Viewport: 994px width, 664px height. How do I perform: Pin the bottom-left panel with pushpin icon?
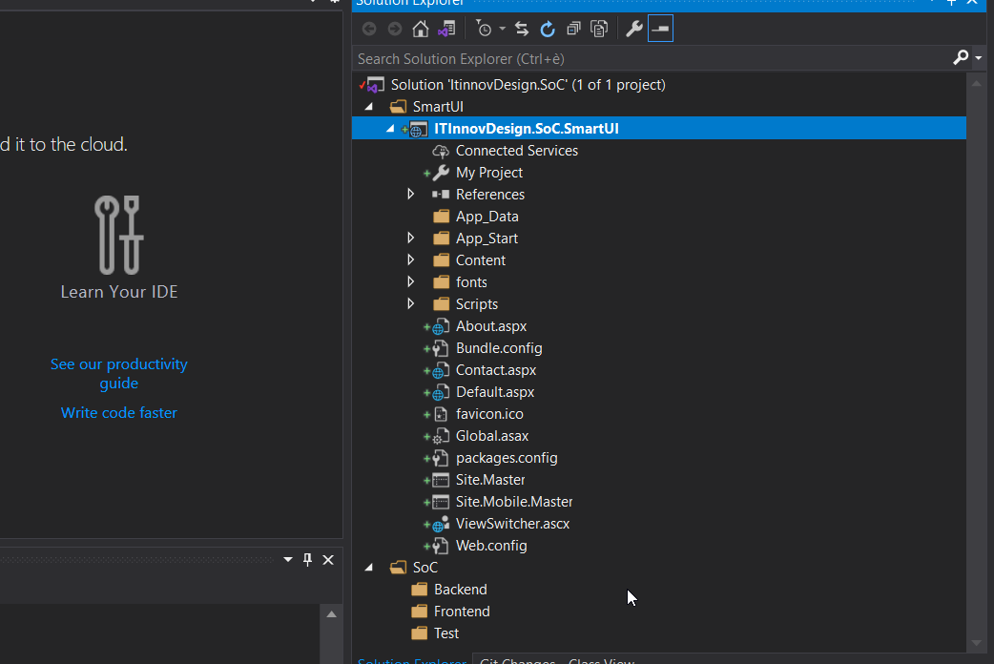[307, 559]
